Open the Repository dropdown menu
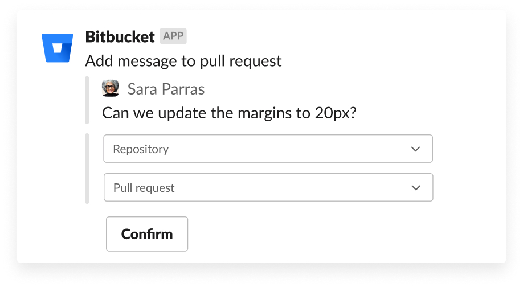 click(268, 149)
